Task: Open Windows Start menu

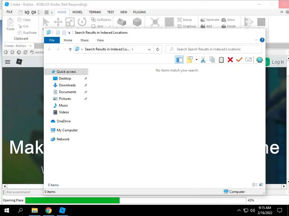Action: click(x=7, y=210)
